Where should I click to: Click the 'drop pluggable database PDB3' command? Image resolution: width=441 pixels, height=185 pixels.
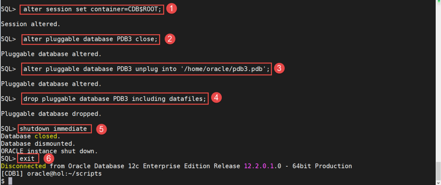114,99
